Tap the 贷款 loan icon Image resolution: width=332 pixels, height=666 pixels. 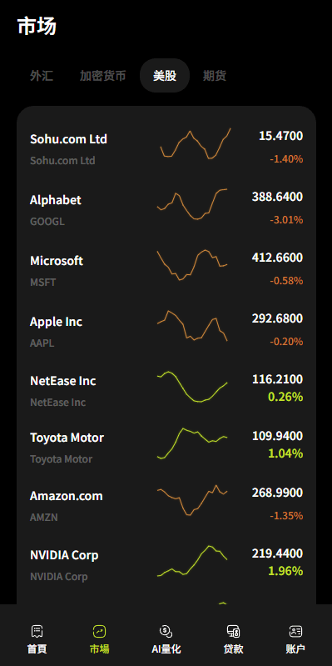pos(233,631)
